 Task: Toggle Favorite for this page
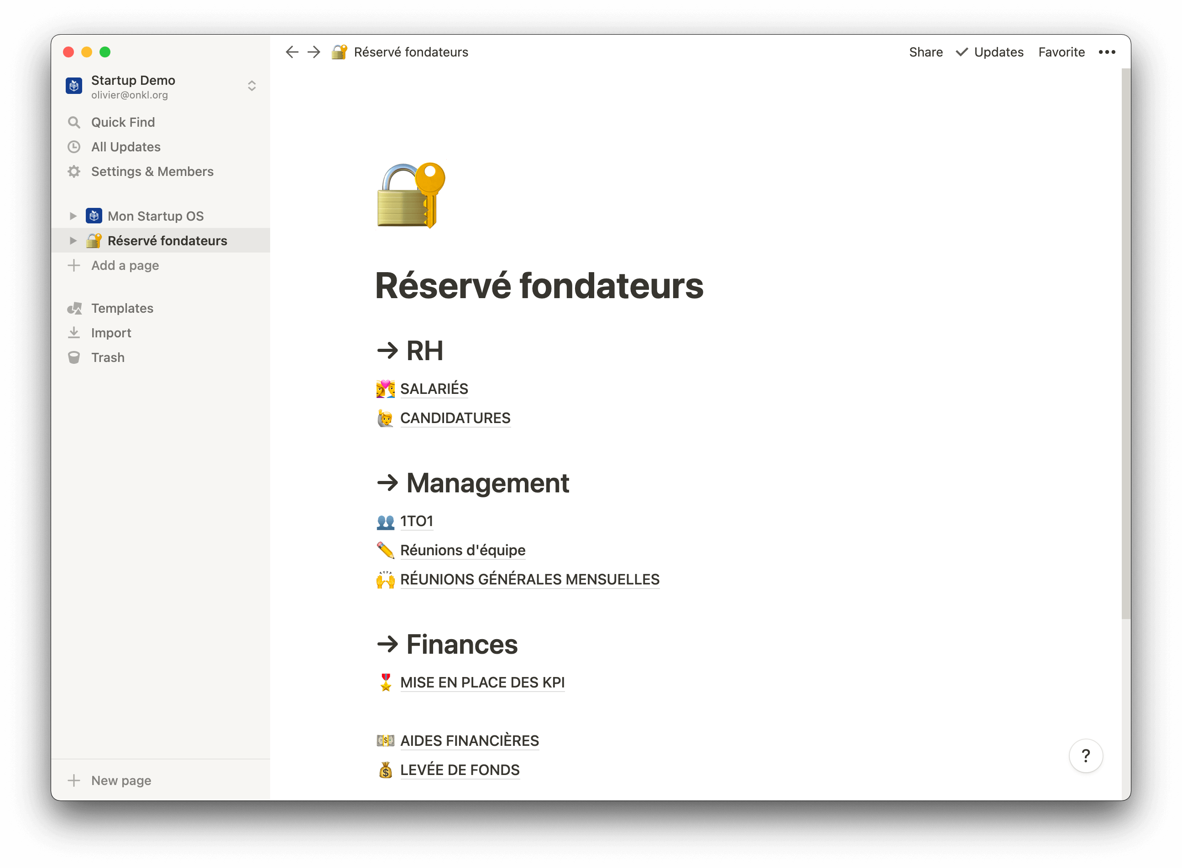[x=1061, y=52]
